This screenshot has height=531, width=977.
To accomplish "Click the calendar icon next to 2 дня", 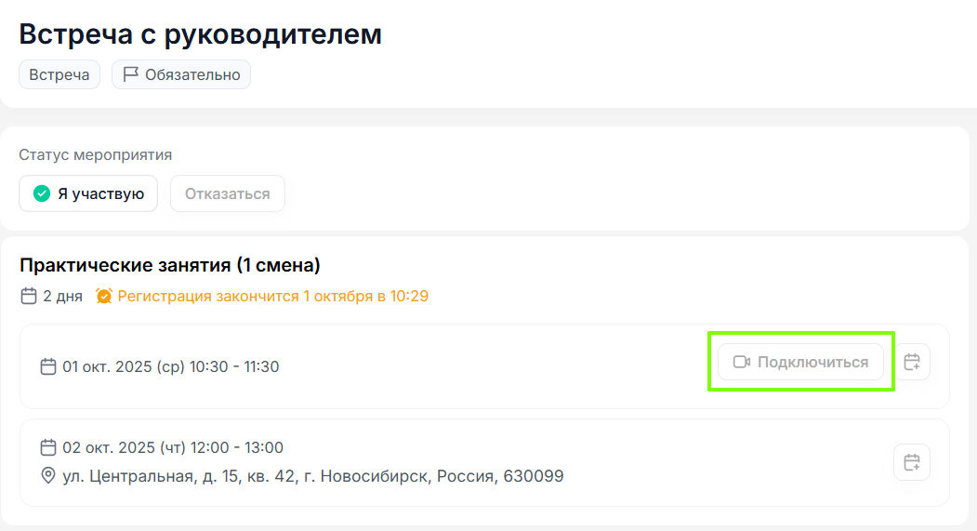I will pyautogui.click(x=29, y=297).
